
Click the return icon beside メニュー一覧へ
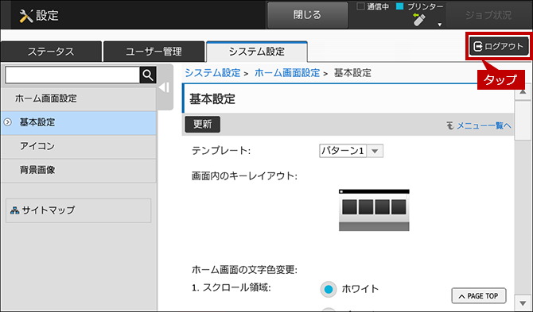point(450,125)
